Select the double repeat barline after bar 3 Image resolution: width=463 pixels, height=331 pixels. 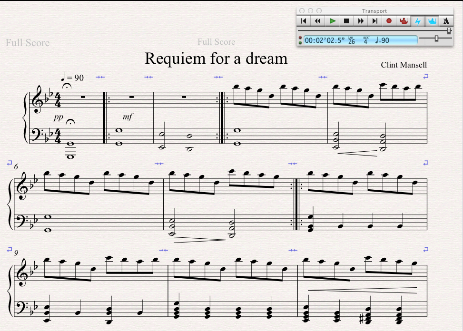pyautogui.click(x=222, y=118)
